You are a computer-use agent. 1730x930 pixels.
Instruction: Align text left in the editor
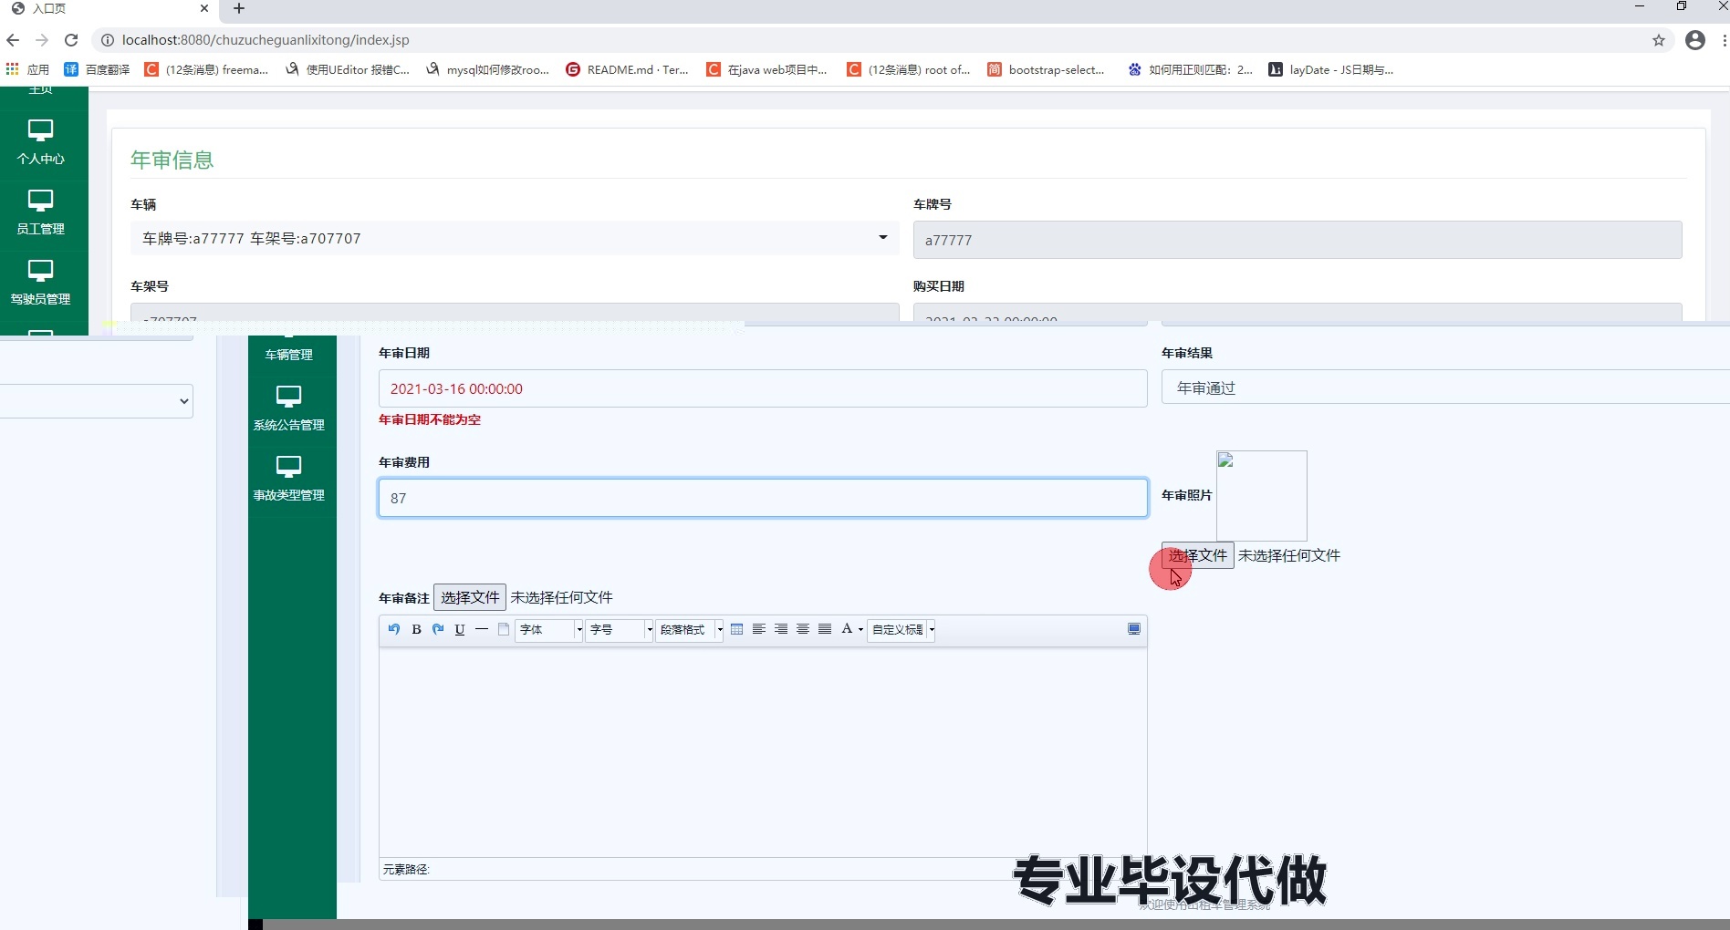click(x=759, y=629)
